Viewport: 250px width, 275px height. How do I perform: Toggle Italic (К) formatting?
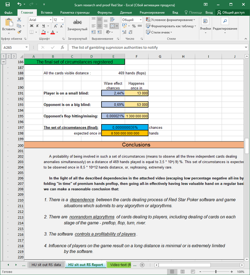37,26
